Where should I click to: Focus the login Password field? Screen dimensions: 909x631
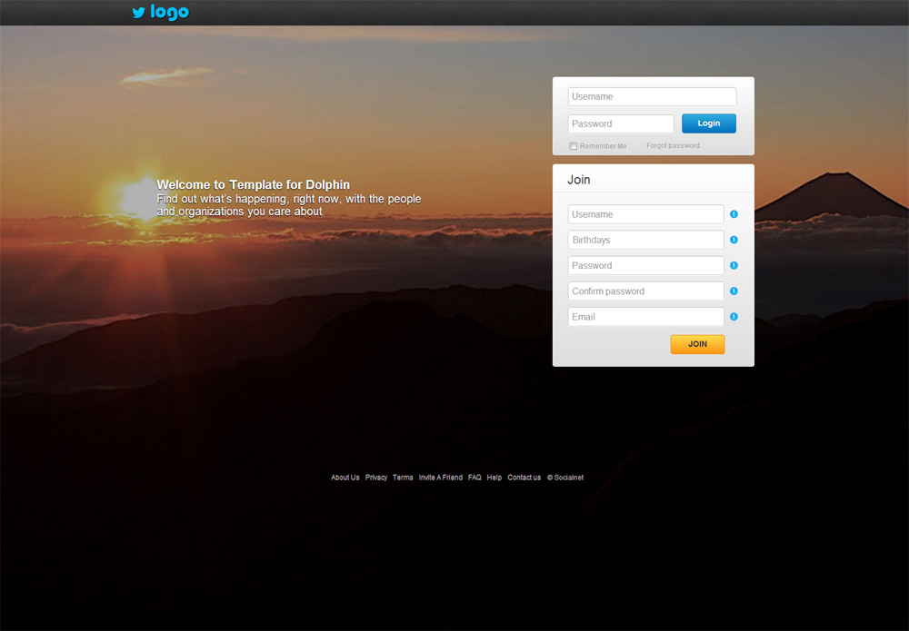tap(621, 123)
